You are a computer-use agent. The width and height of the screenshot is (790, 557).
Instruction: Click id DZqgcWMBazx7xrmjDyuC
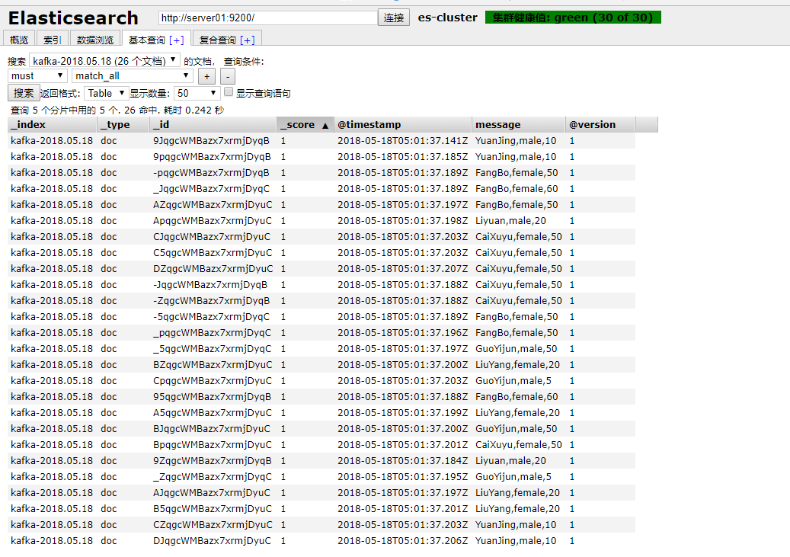pos(213,269)
